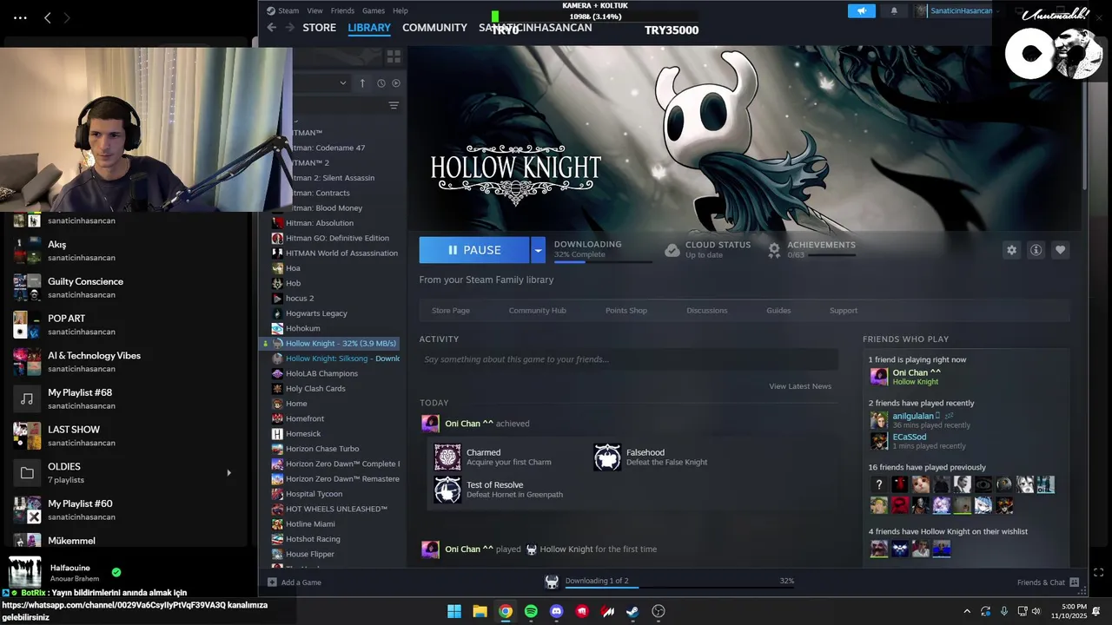Click the Spotify back chevron
Viewport: 1112px width, 625px height.
[48, 17]
